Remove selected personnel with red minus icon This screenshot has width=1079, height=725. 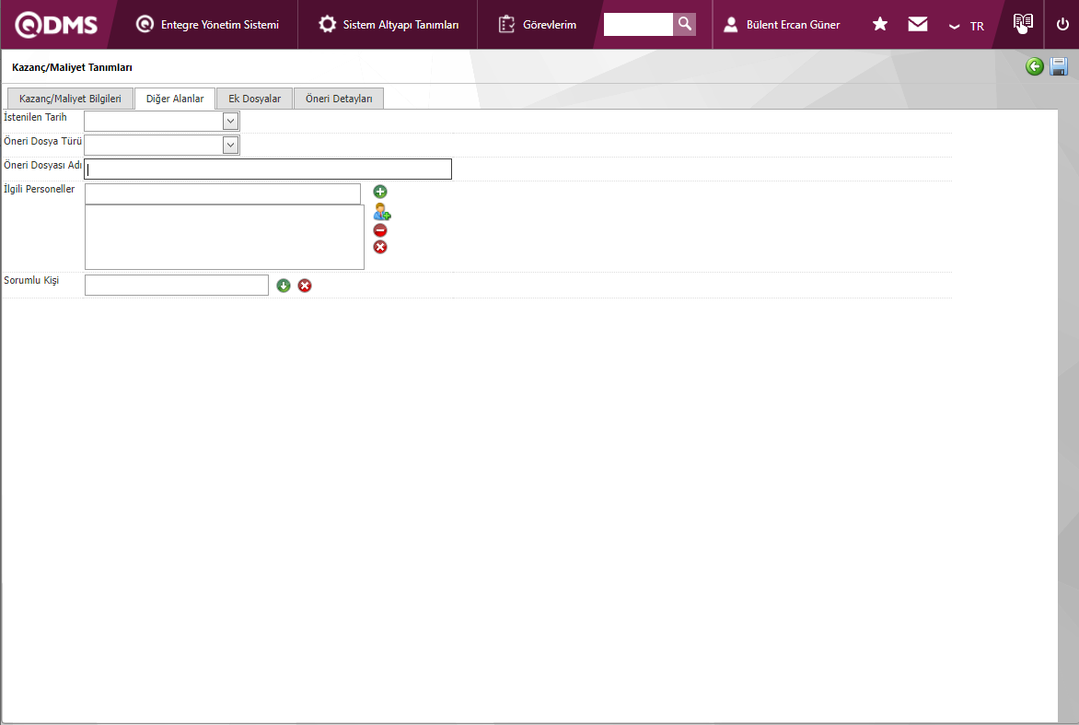(x=380, y=230)
